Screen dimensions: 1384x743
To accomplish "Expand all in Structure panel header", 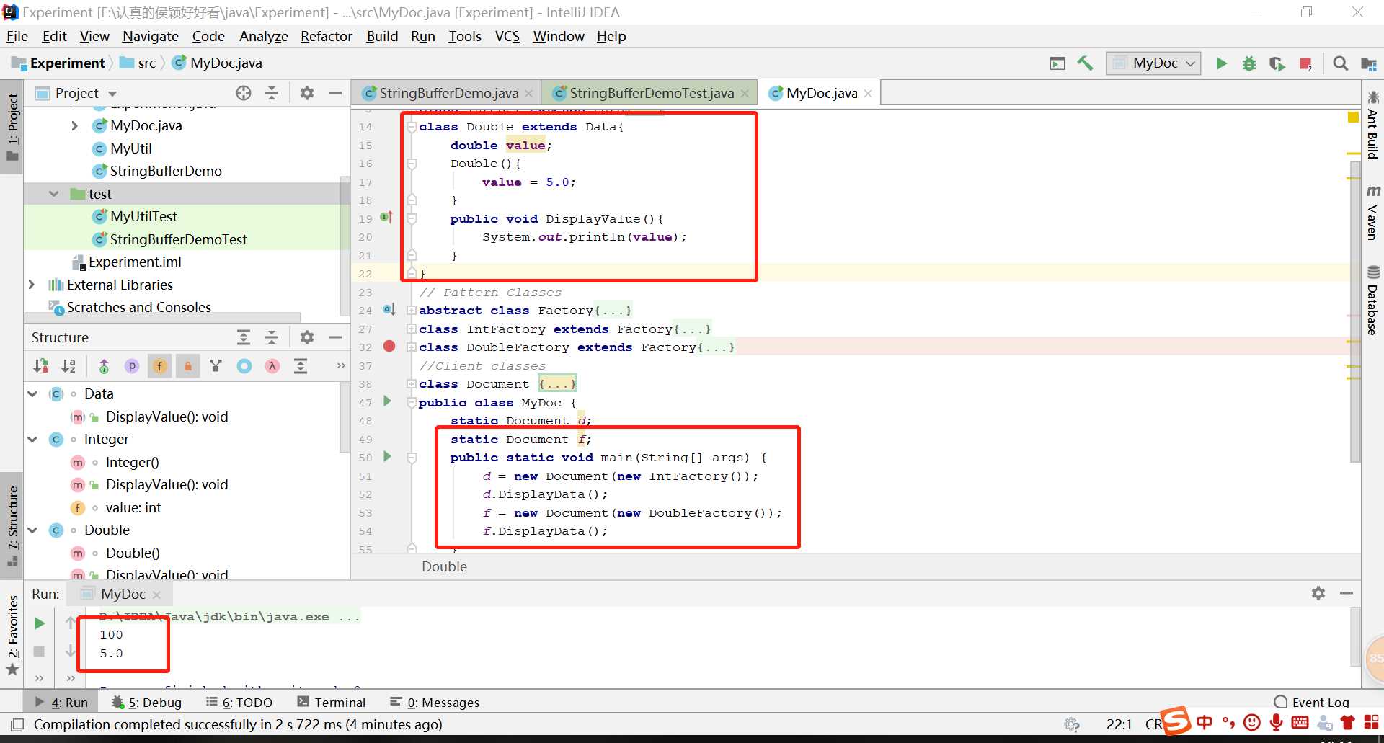I will (x=244, y=337).
